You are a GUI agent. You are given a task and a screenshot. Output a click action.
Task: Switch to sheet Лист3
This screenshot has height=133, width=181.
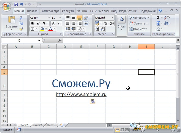coord(51,125)
